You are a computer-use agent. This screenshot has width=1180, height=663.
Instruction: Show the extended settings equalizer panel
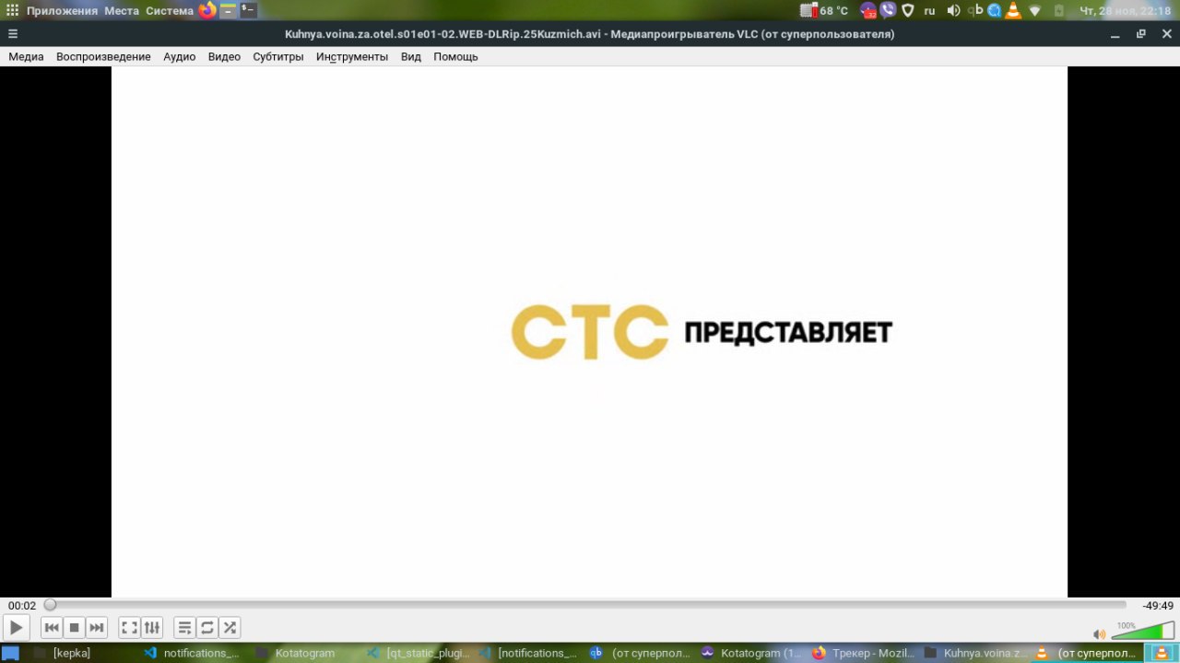pyautogui.click(x=152, y=628)
